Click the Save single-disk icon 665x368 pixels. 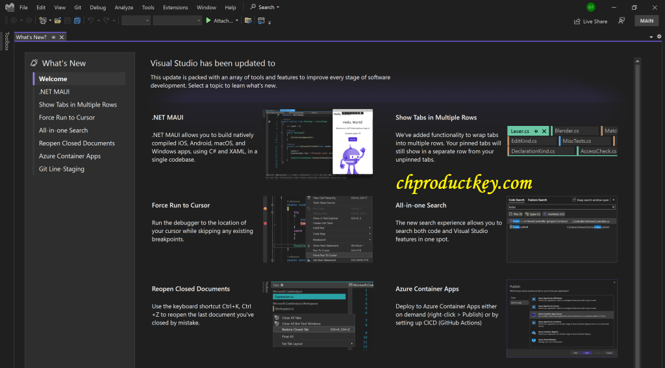point(68,20)
